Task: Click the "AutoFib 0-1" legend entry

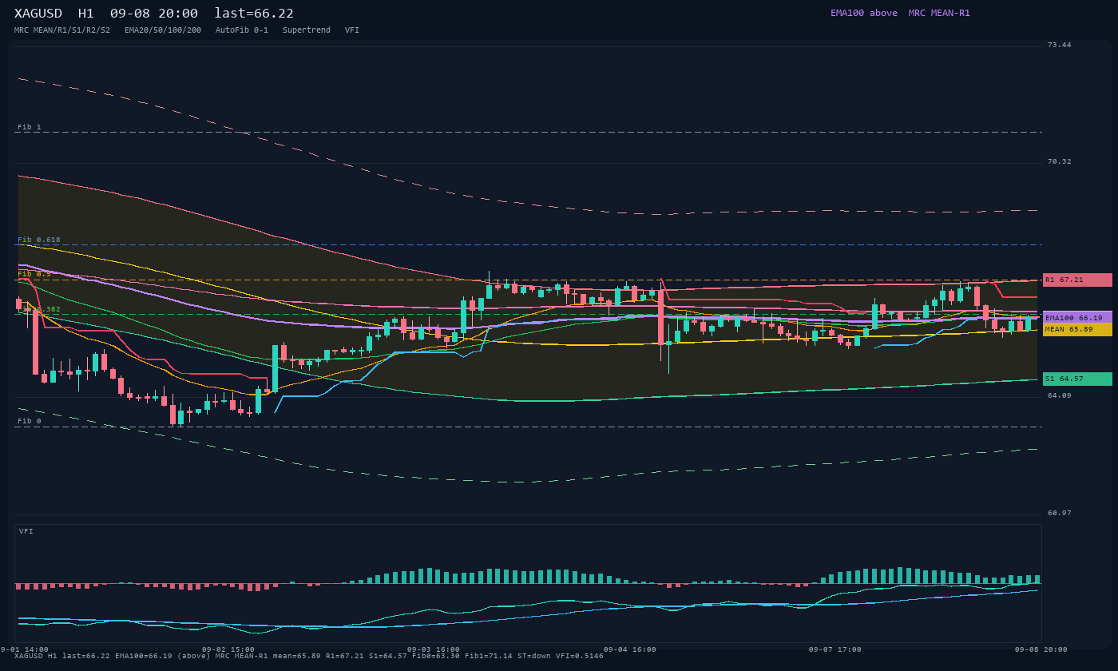Action: pos(242,30)
